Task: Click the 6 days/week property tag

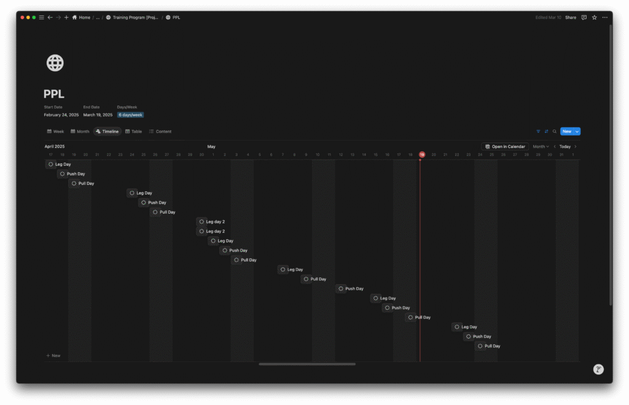Action: point(130,115)
